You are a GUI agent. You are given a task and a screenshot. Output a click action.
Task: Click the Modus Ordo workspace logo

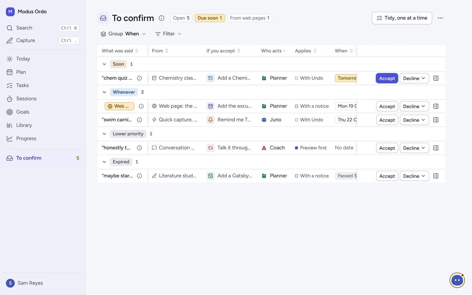pos(10,12)
